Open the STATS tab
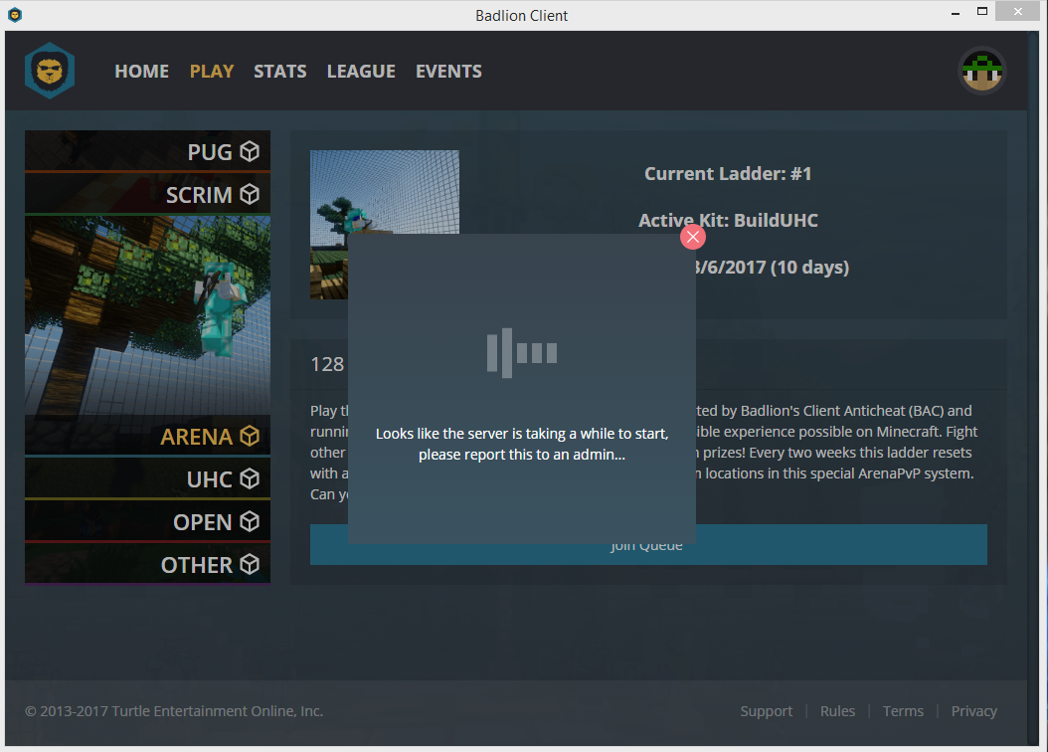 coord(280,72)
